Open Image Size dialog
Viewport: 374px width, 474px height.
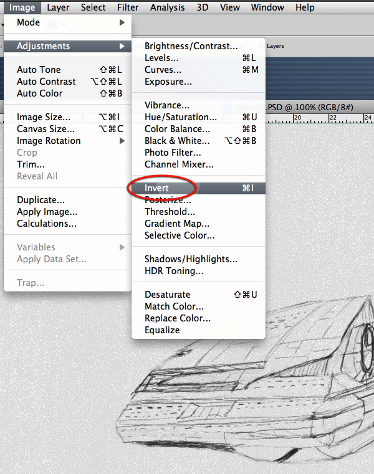(43, 117)
